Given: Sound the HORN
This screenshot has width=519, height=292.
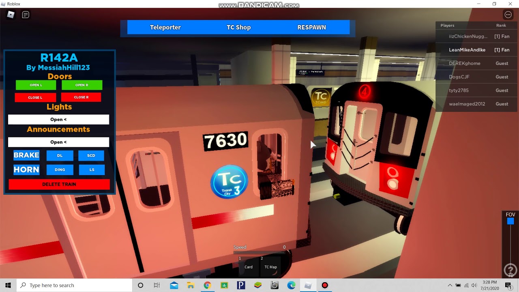Looking at the screenshot, I should tap(26, 170).
